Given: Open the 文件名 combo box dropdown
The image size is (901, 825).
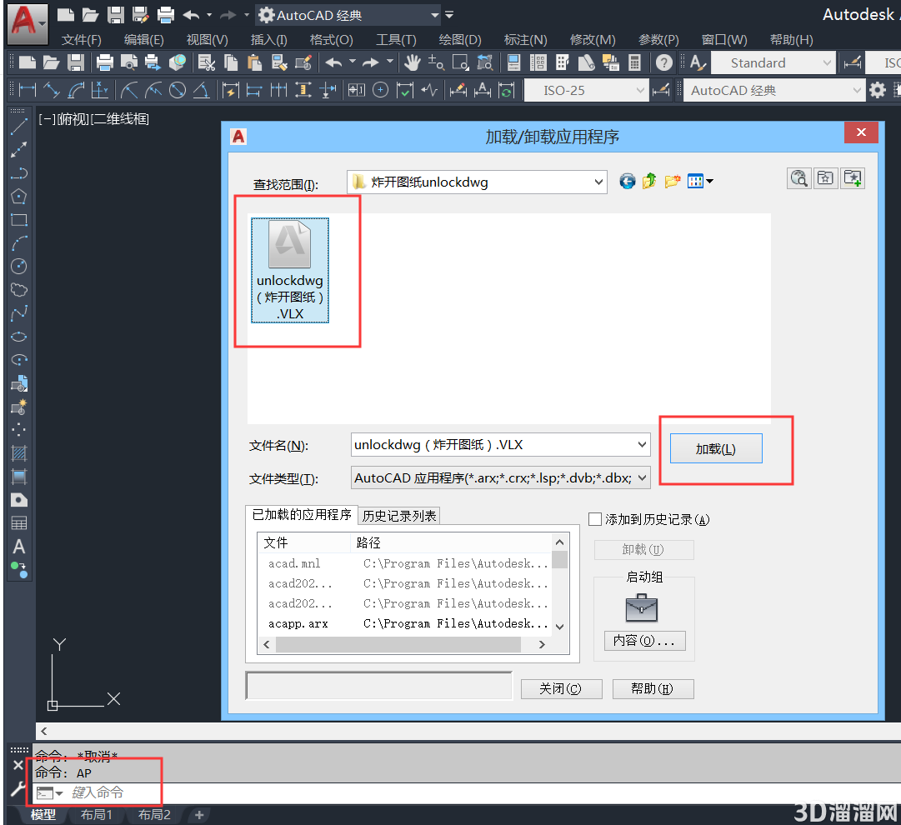Looking at the screenshot, I should (642, 445).
